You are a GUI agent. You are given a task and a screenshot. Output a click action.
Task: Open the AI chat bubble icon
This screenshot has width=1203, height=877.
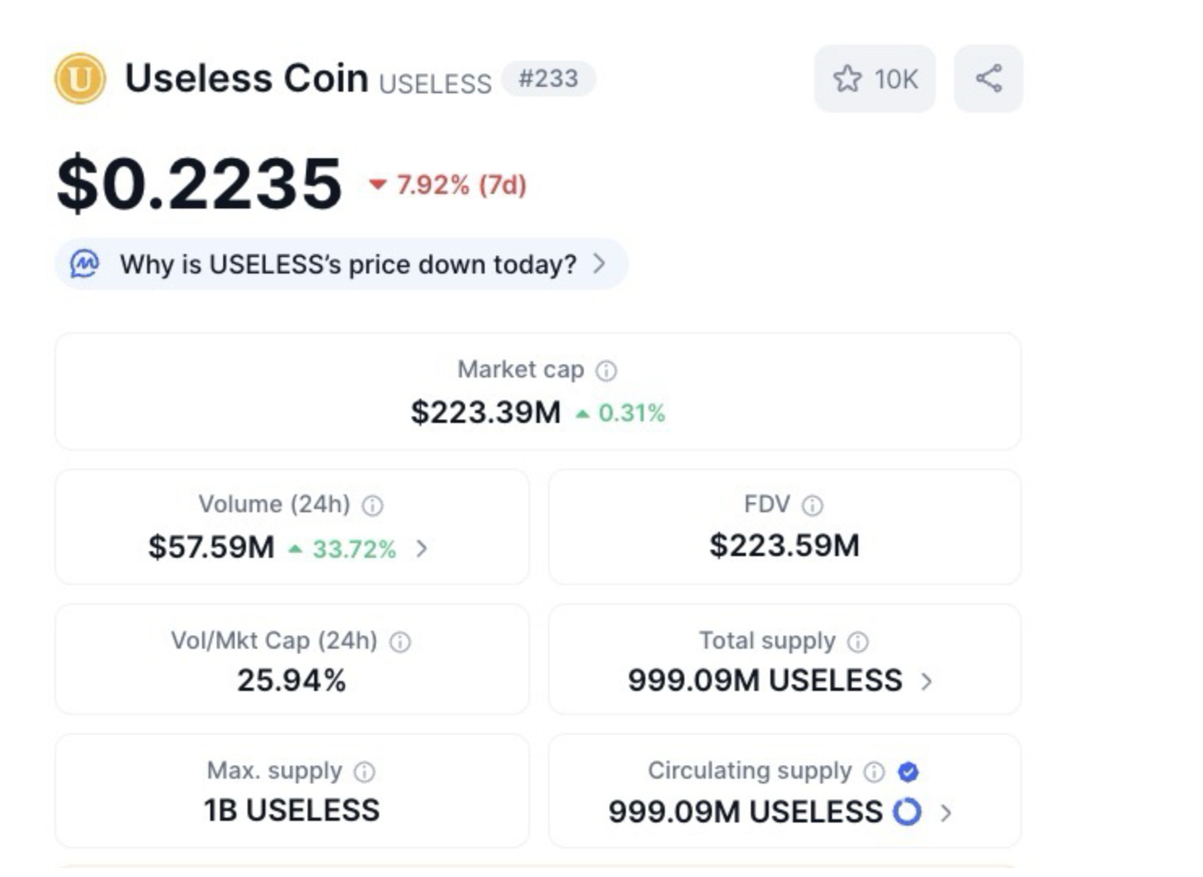(x=84, y=264)
